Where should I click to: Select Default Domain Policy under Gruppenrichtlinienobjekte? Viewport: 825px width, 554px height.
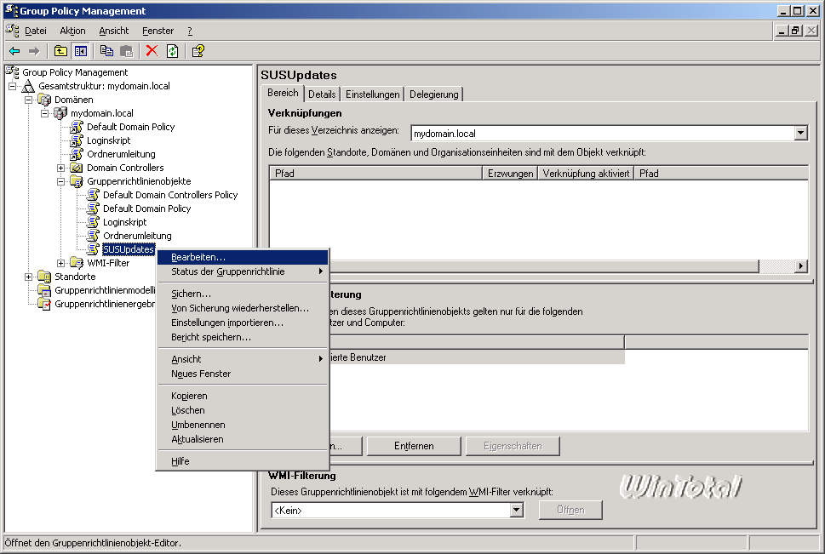tap(146, 208)
